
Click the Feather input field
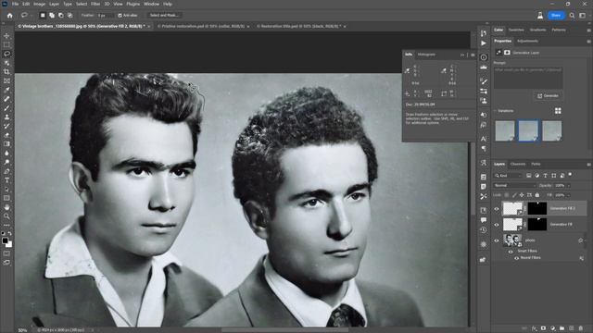[x=105, y=16]
